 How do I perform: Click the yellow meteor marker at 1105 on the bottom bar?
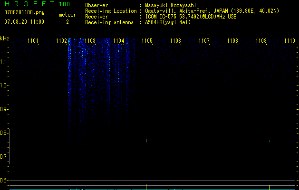click(146, 187)
